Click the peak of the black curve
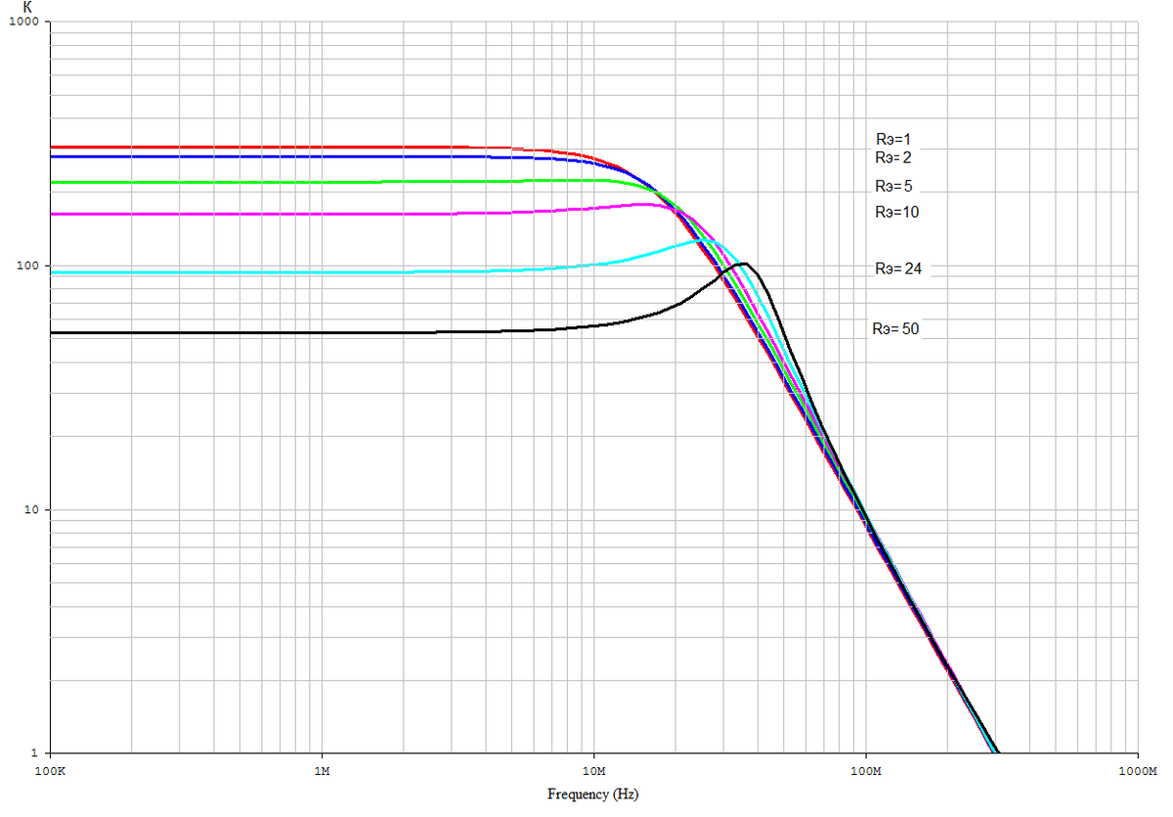The width and height of the screenshot is (1173, 817). click(x=745, y=263)
